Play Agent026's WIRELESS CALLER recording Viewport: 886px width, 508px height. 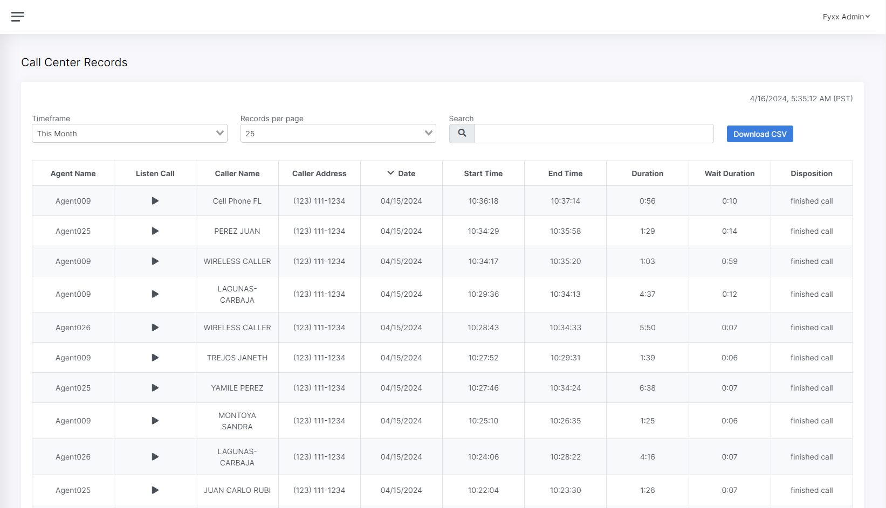[x=155, y=327]
